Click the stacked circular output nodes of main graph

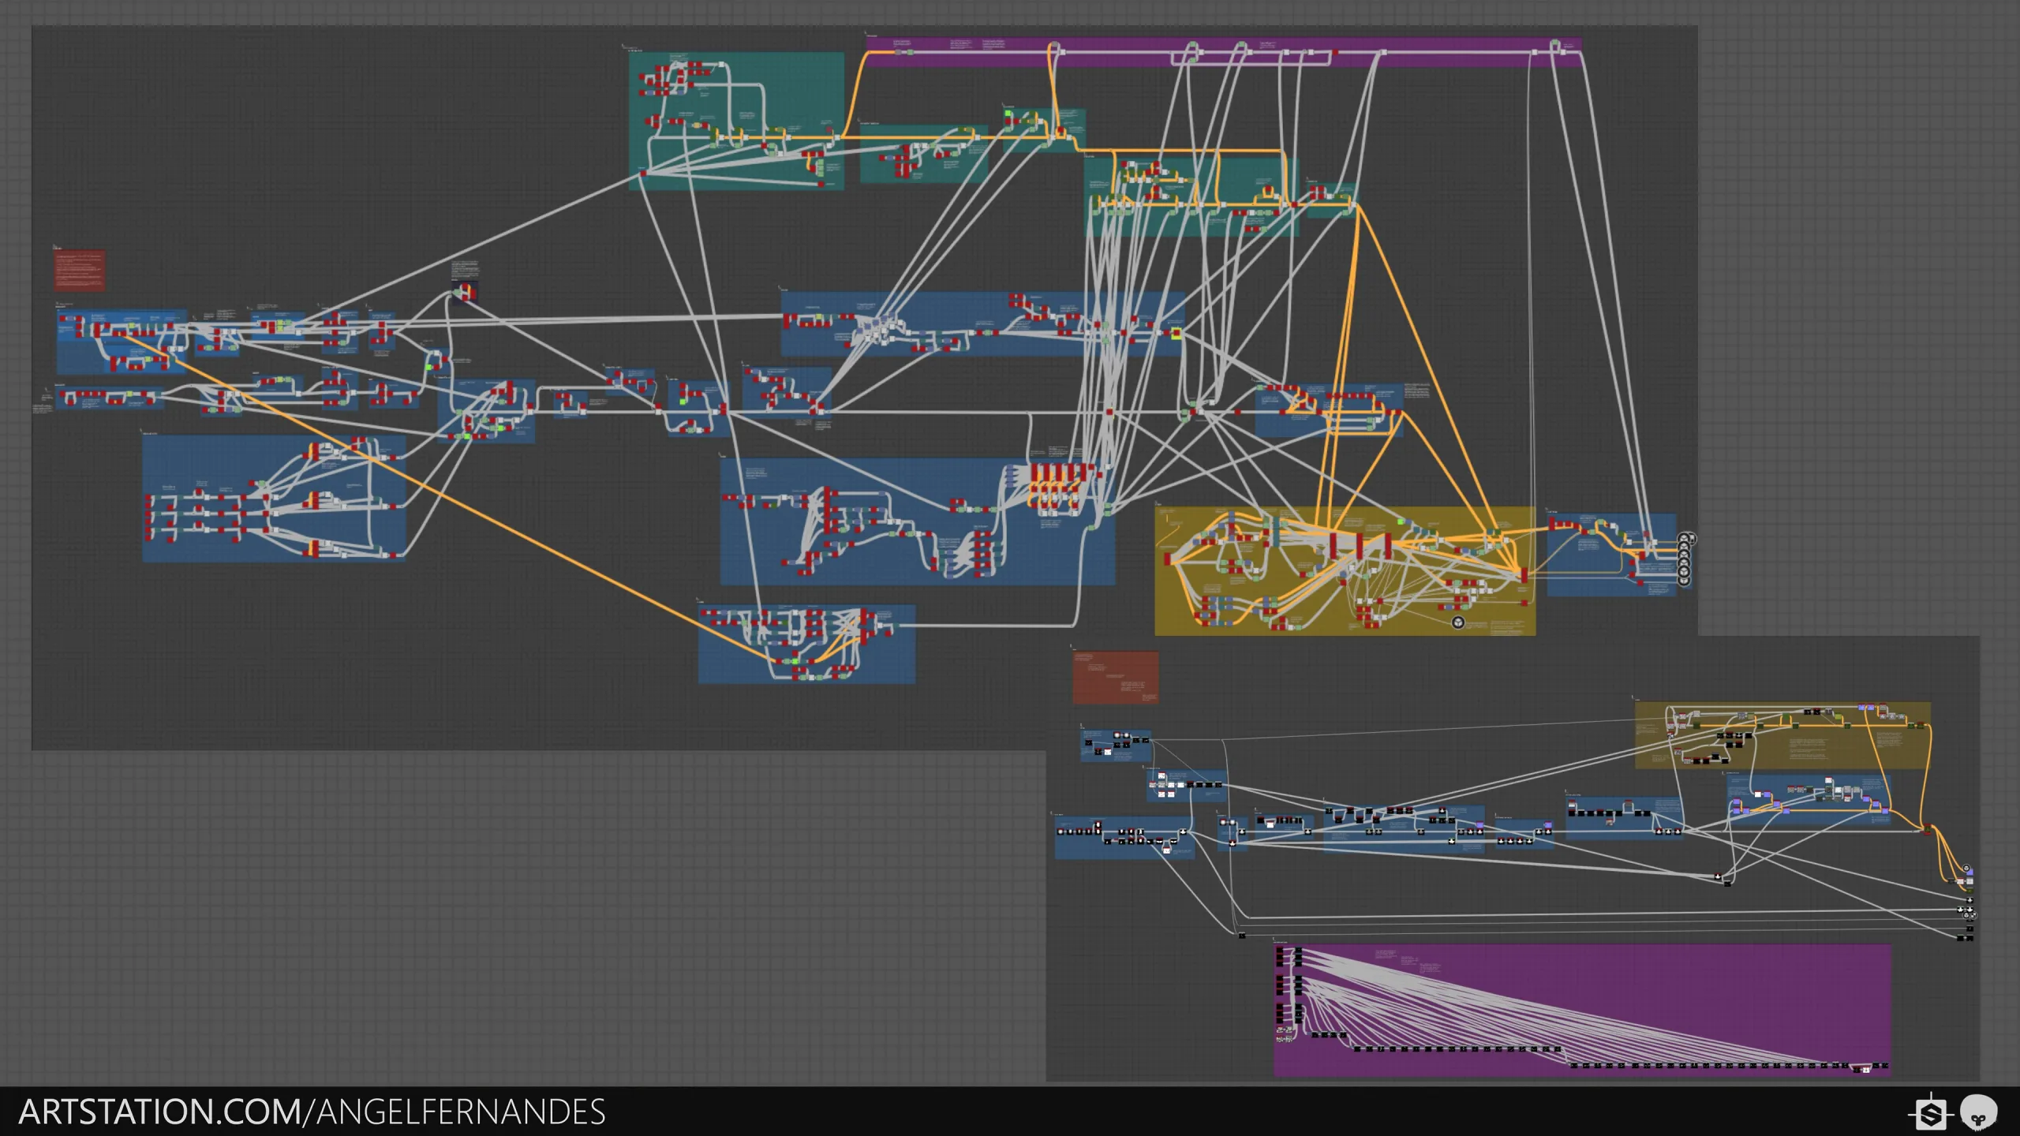click(1685, 559)
